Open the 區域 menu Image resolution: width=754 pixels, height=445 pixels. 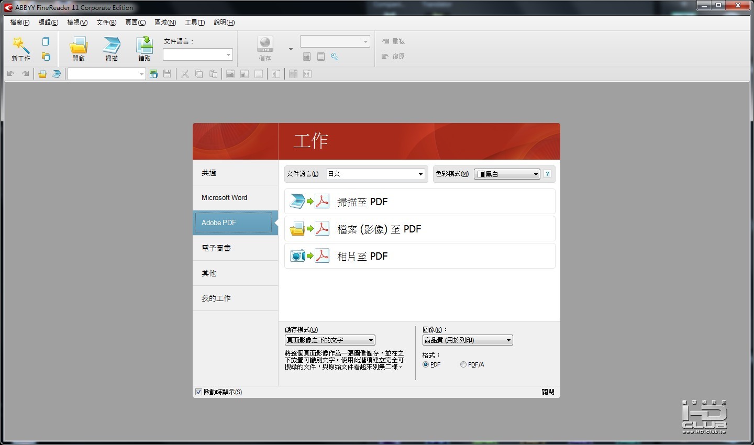165,23
